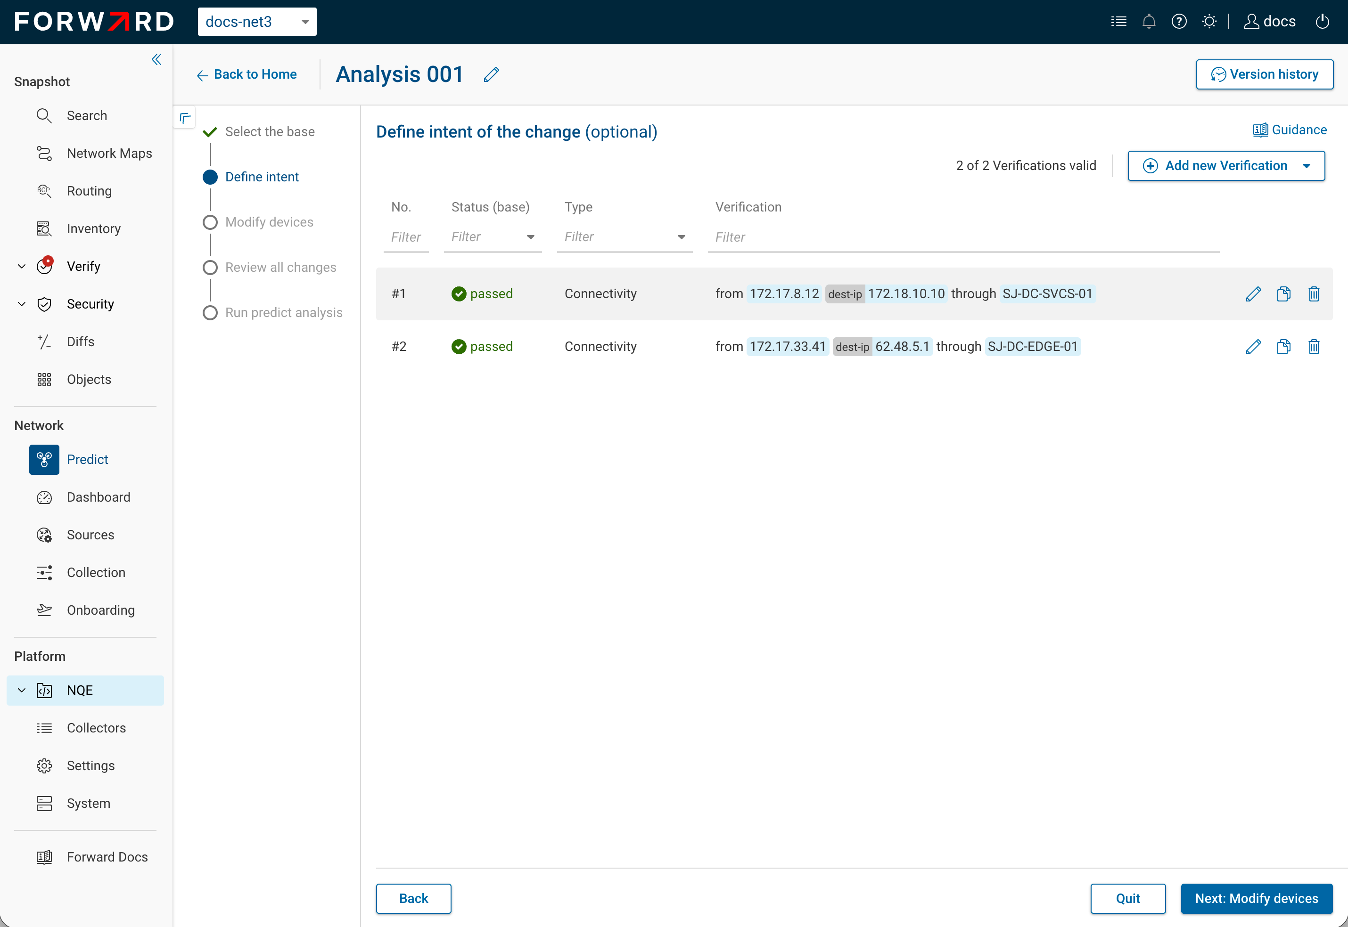The image size is (1348, 927).
Task: Open Guidance link
Action: [1289, 130]
